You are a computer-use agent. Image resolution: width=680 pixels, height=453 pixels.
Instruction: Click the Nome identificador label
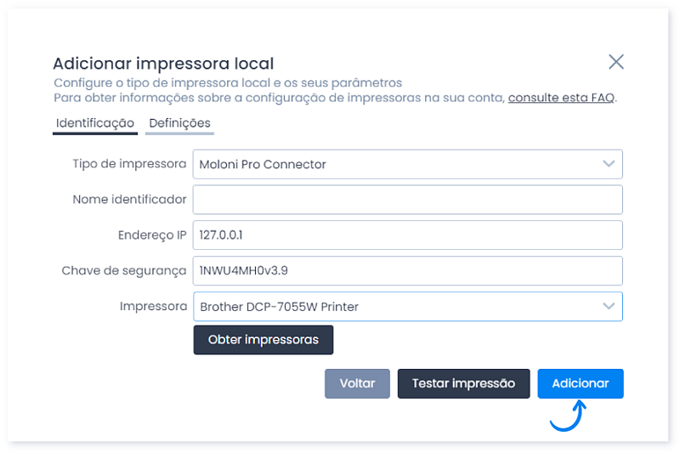(x=129, y=200)
